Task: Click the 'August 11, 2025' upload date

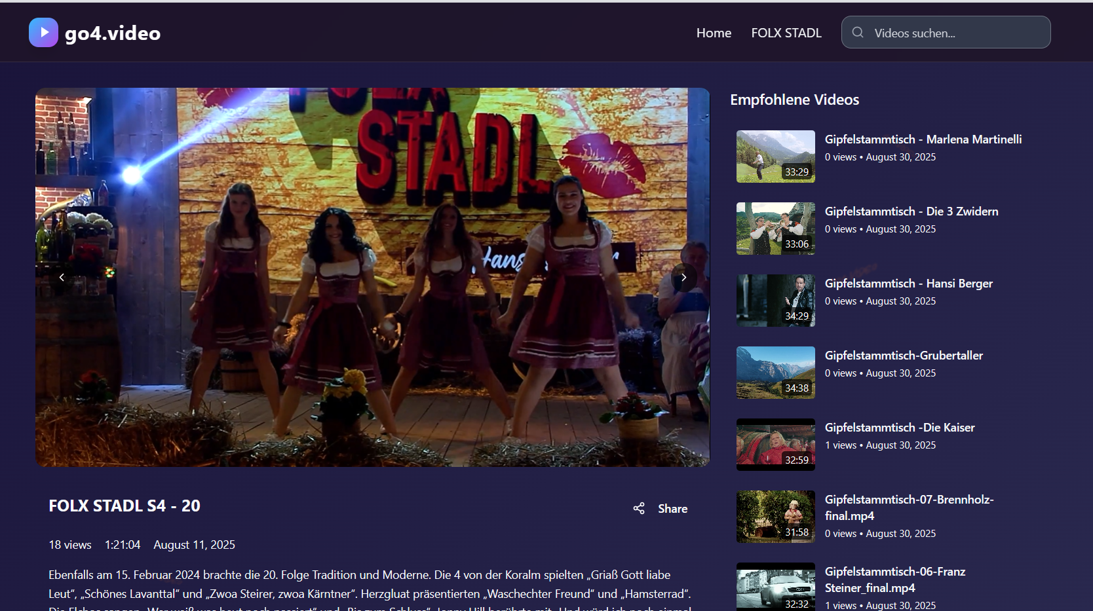Action: [x=194, y=545]
